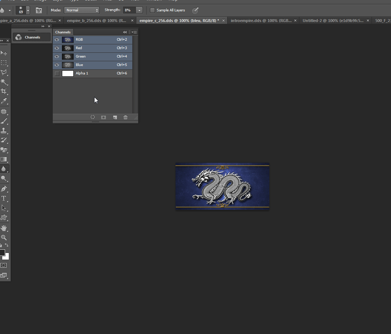The height and width of the screenshot is (334, 391).
Task: Hide the Red channel visibility
Action: (x=57, y=48)
